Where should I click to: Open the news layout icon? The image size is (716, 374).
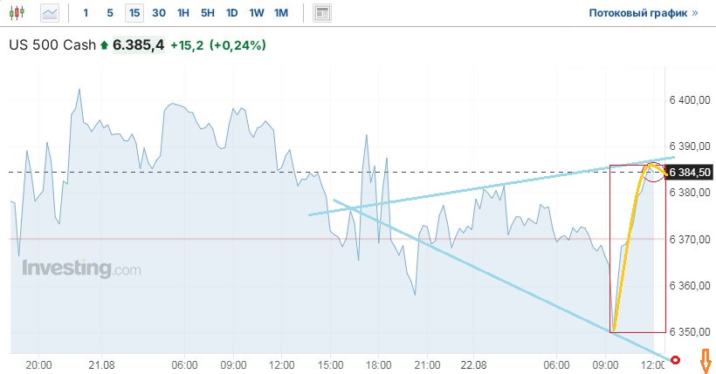323,13
